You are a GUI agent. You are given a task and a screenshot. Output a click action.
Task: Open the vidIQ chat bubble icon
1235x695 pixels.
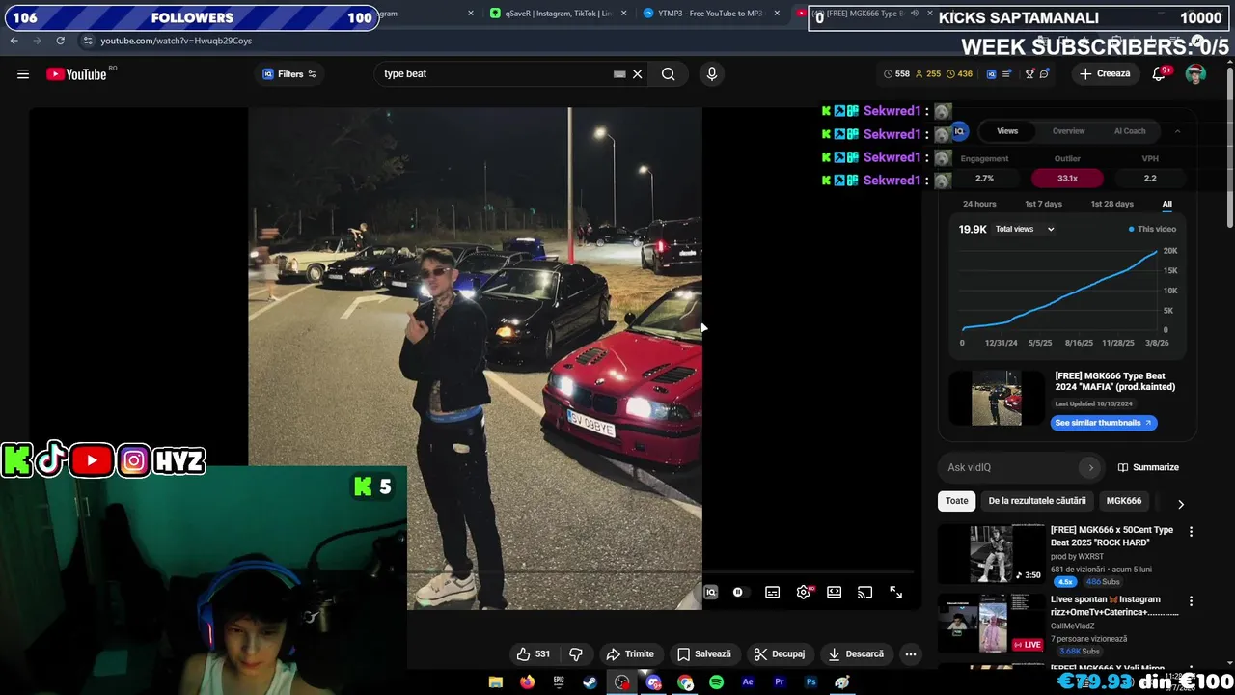coord(1045,74)
